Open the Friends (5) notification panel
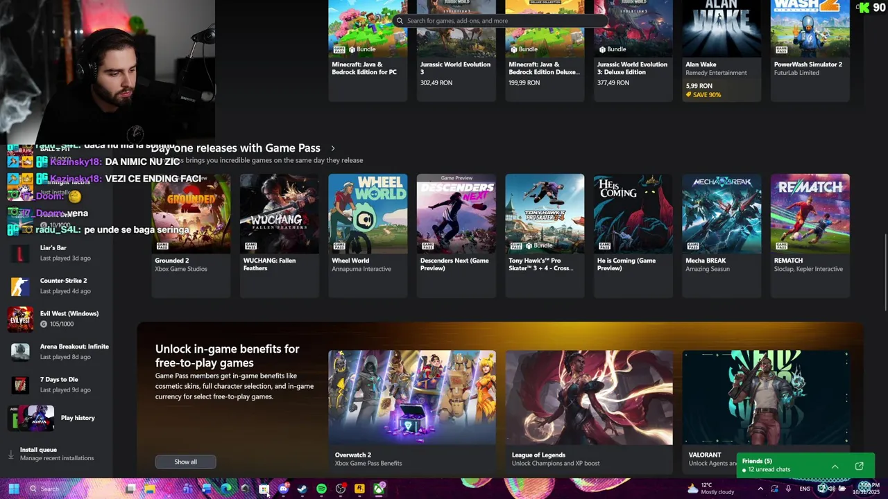Screen dimensions: 888x499 (x=805, y=465)
